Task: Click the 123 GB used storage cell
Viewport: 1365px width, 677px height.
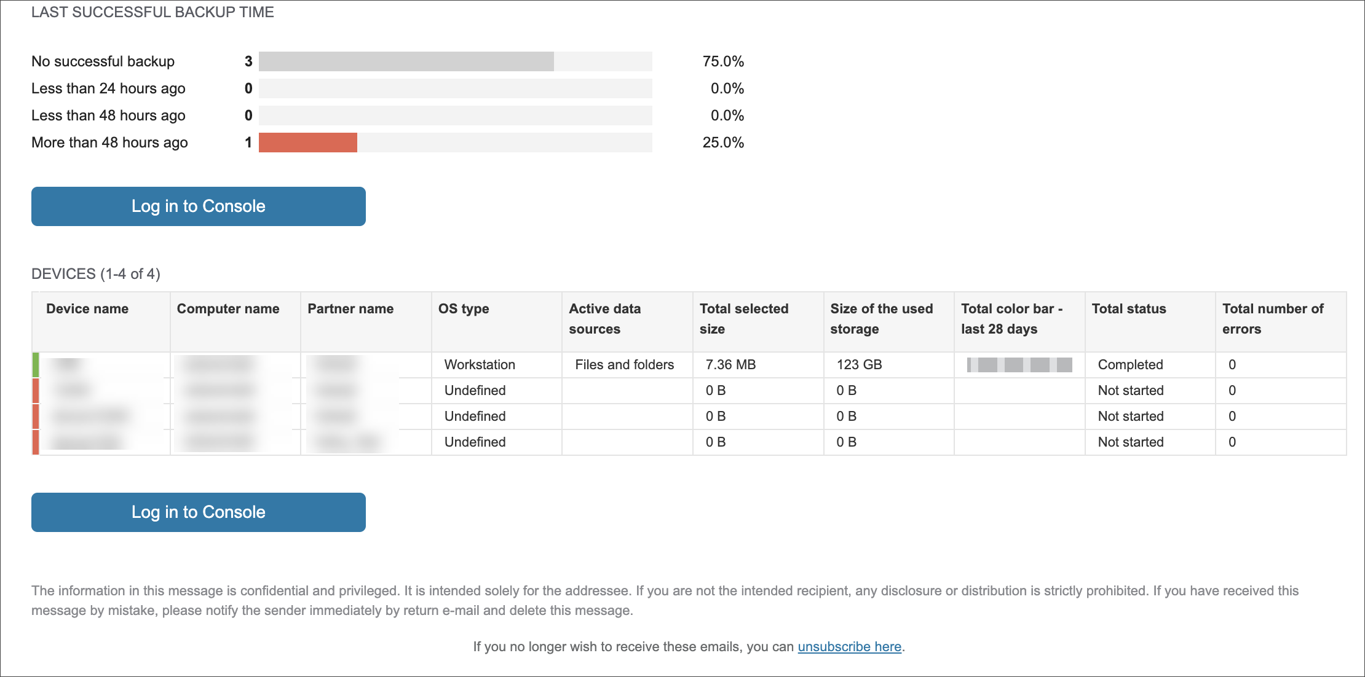Action: pos(859,365)
